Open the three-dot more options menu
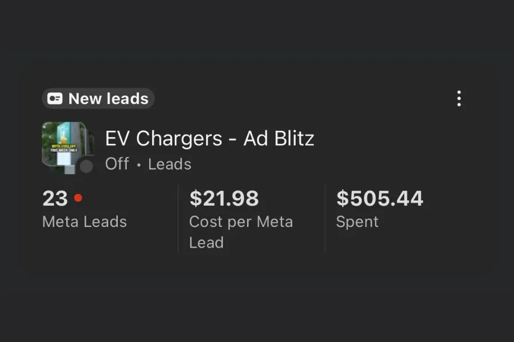The height and width of the screenshot is (342, 514). (x=459, y=99)
